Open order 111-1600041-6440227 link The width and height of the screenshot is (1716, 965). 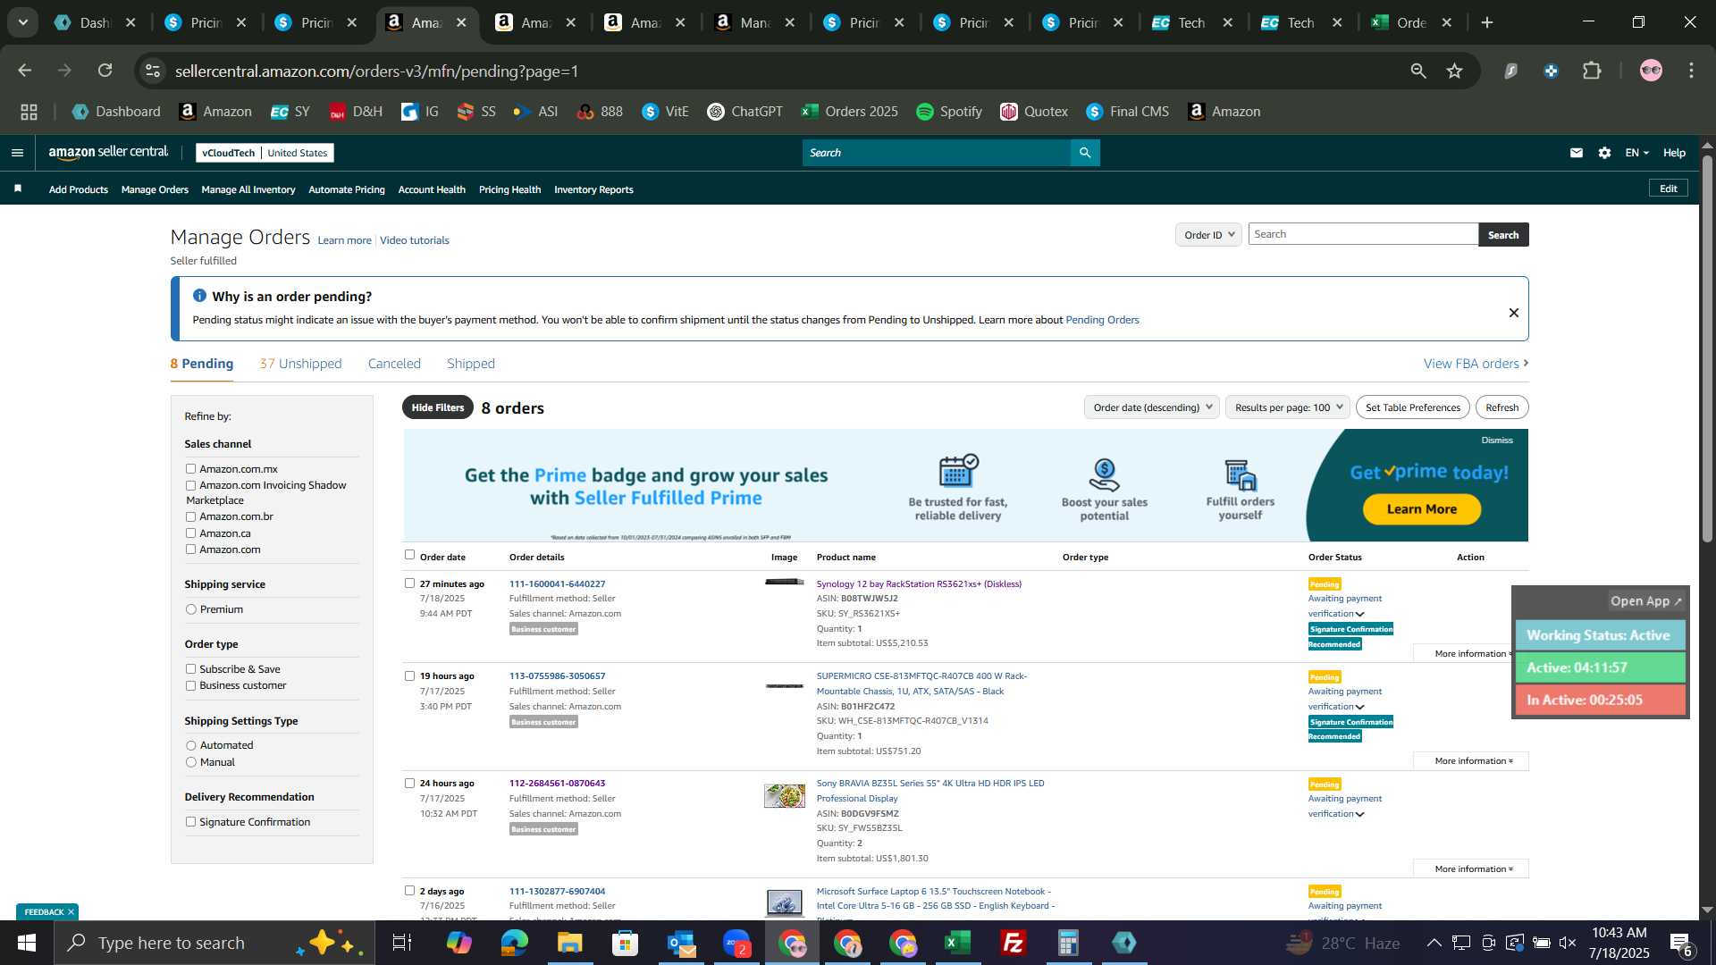click(557, 584)
